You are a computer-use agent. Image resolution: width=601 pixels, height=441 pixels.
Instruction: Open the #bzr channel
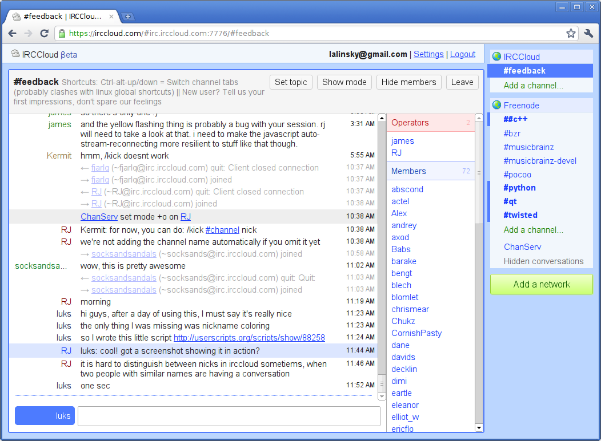click(512, 133)
